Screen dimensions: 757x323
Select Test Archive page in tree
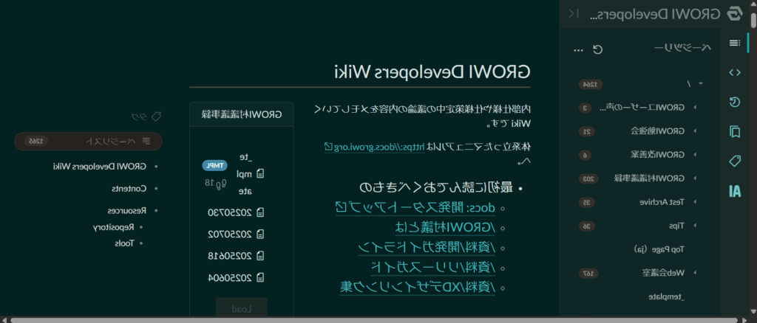(x=662, y=202)
